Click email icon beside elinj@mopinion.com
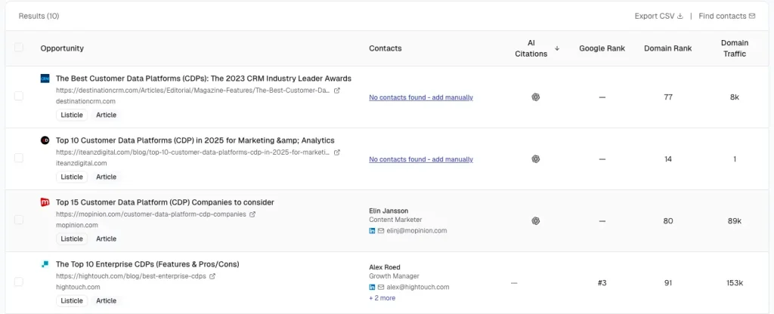Screen dimensions: 774x314 pos(381,231)
